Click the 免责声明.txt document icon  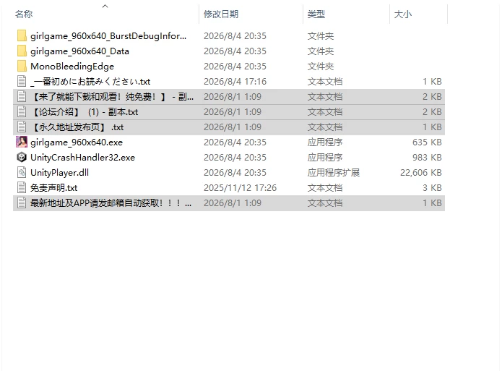point(22,187)
